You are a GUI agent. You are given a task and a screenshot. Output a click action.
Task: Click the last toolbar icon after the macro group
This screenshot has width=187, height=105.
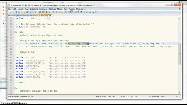pos(96,12)
